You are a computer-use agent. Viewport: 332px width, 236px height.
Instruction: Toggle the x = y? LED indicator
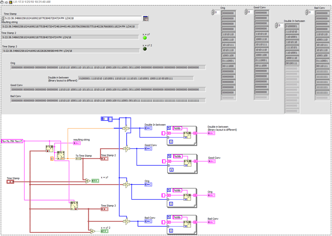(145, 38)
